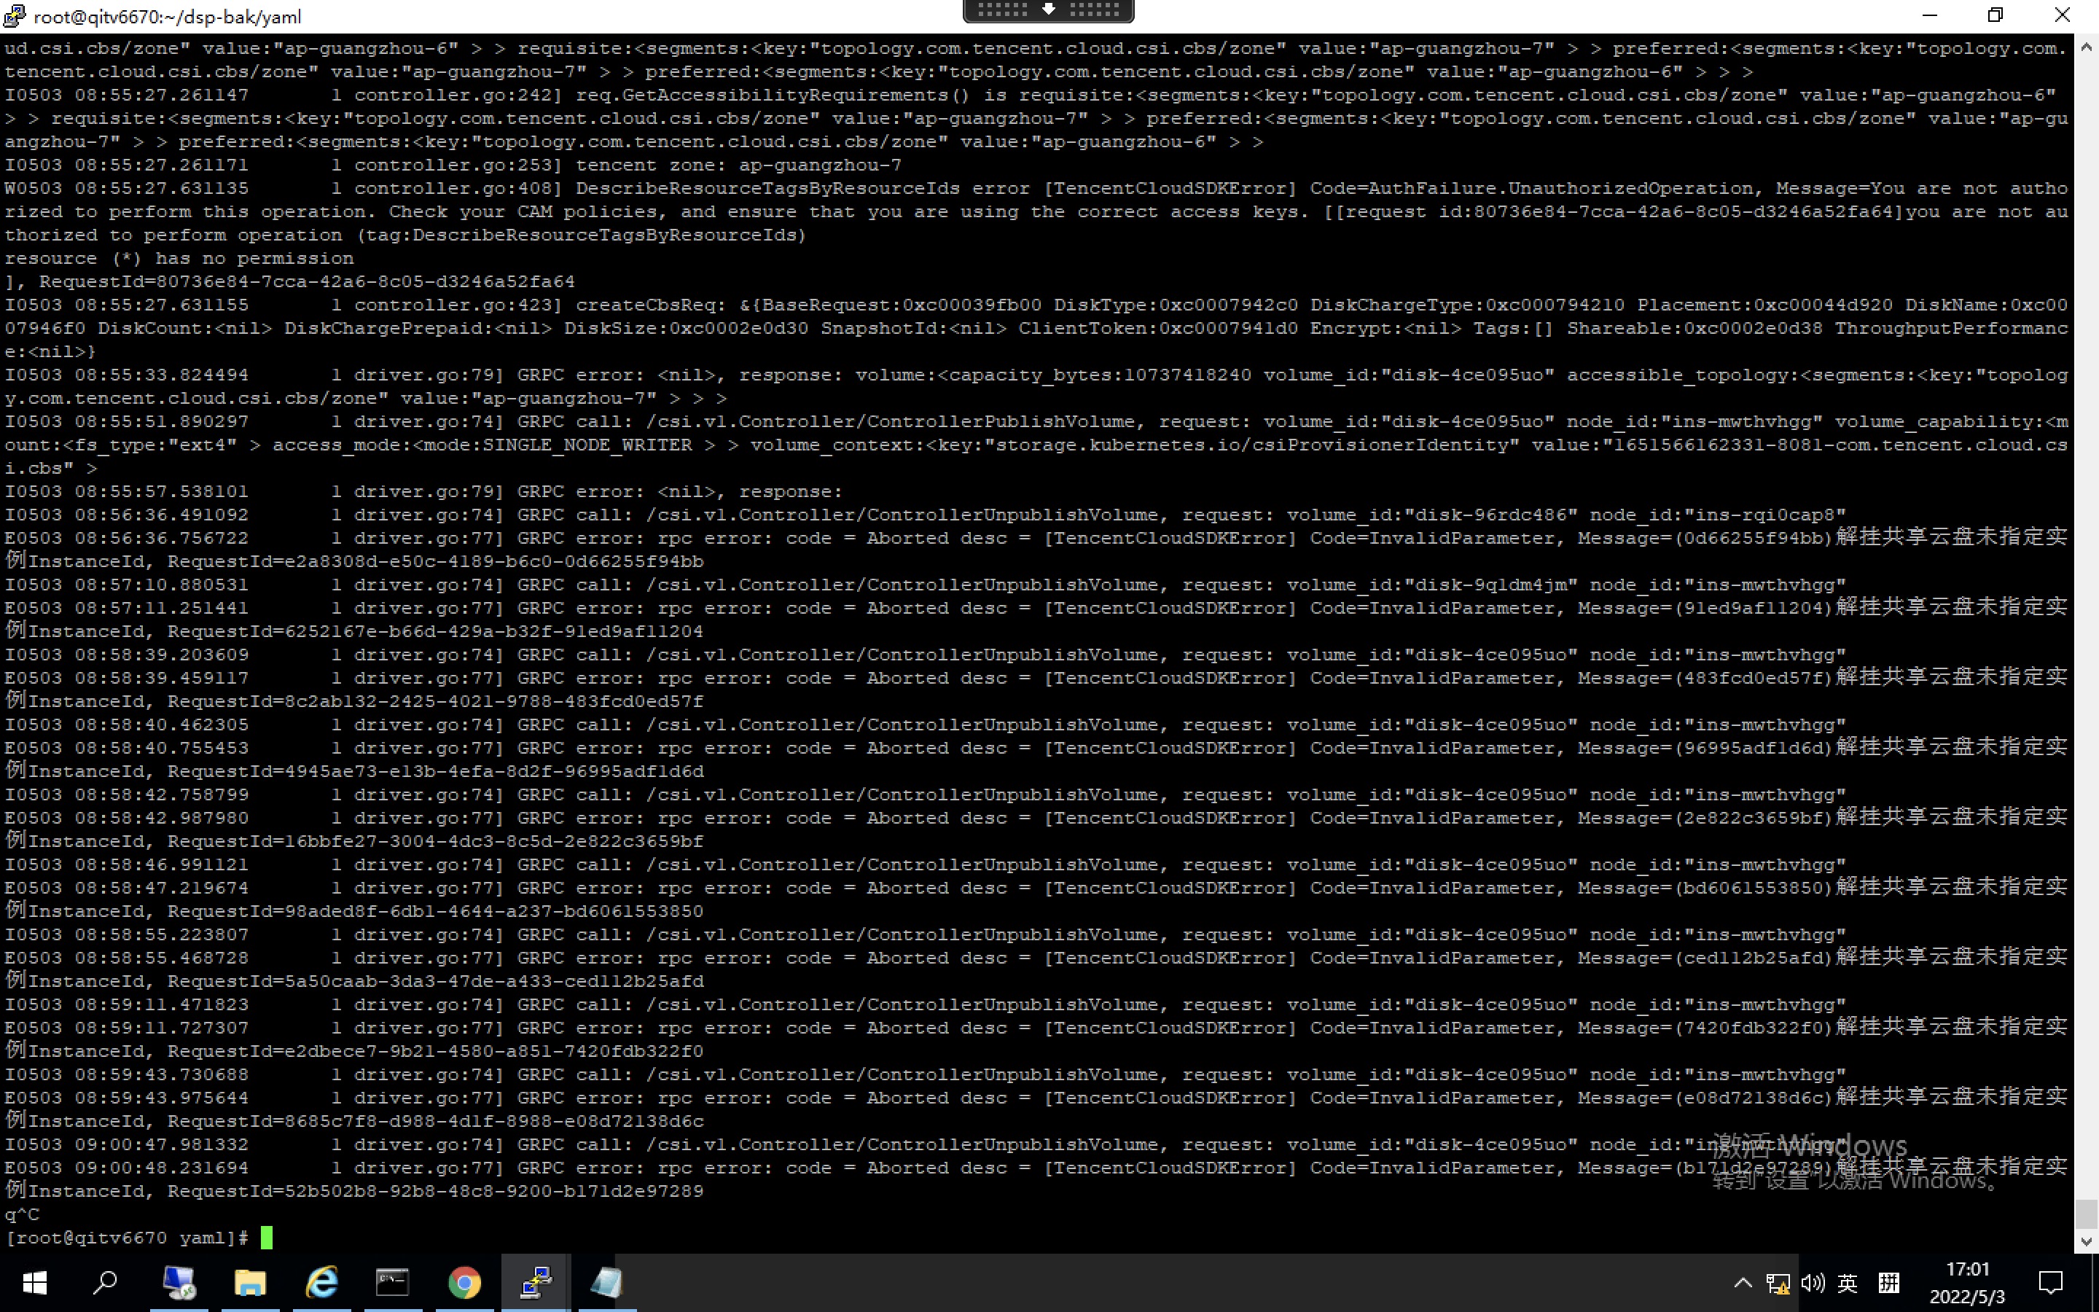Toggle the IME mode 拼 indicator

pos(1888,1284)
